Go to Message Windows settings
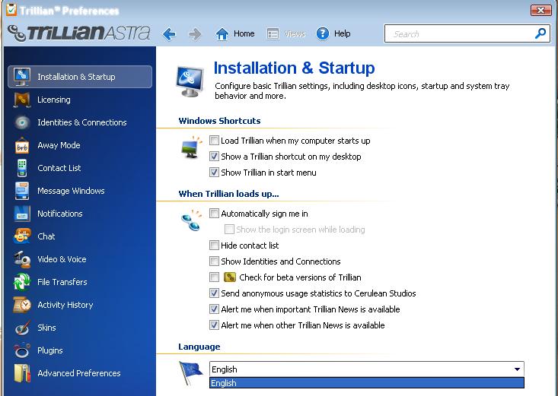Image resolution: width=558 pixels, height=396 pixels. [x=71, y=191]
